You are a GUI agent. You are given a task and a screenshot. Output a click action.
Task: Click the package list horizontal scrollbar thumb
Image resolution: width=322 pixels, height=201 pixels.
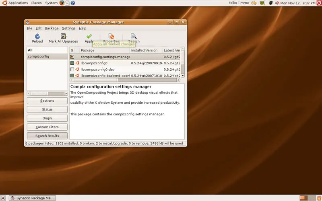pos(96,80)
